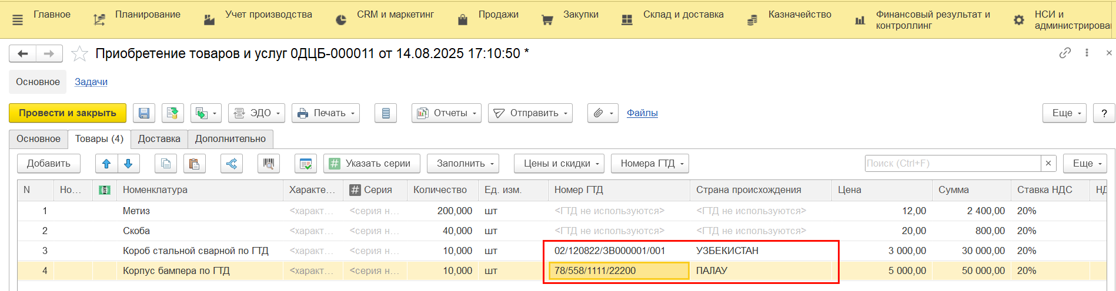Image resolution: width=1116 pixels, height=291 pixels.
Task: Click the barcode search icon
Action: pyautogui.click(x=269, y=164)
